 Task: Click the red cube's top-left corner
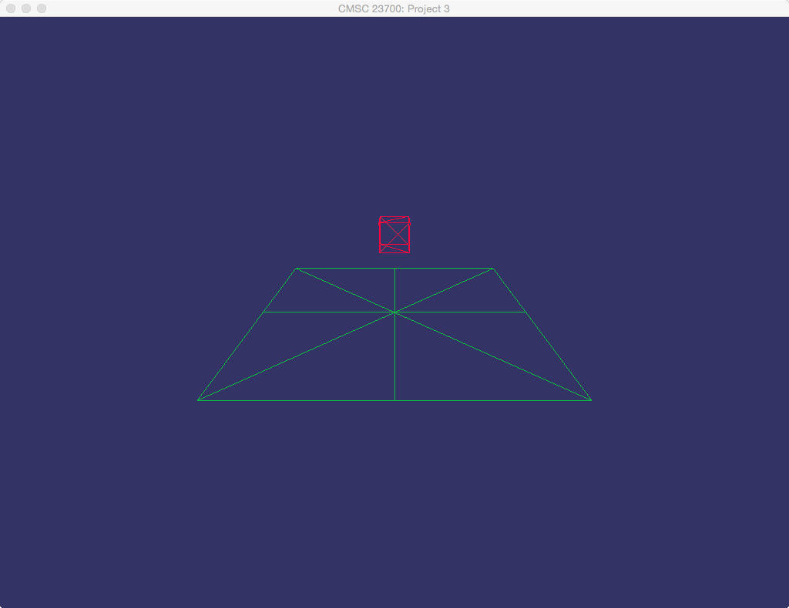coord(380,218)
